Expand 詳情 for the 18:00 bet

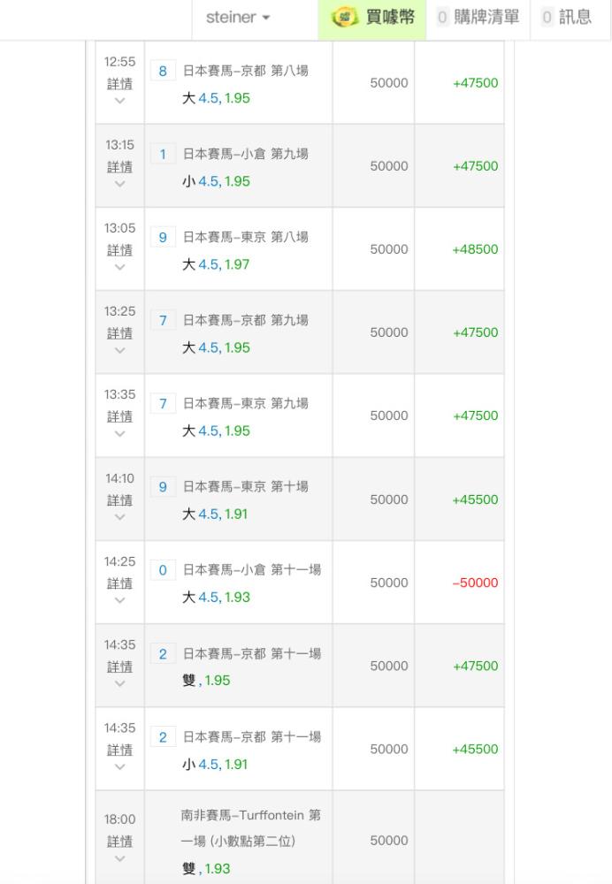click(x=119, y=842)
